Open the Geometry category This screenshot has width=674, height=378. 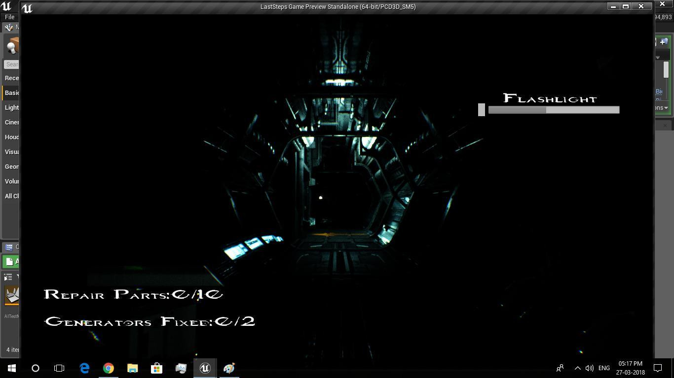11,166
